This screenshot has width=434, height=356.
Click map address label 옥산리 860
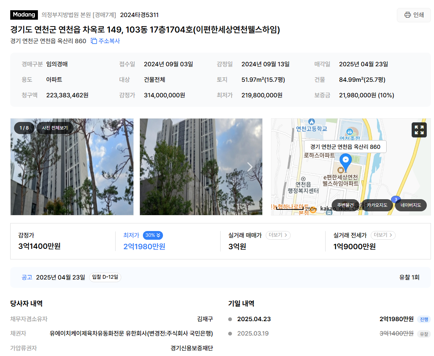point(345,147)
